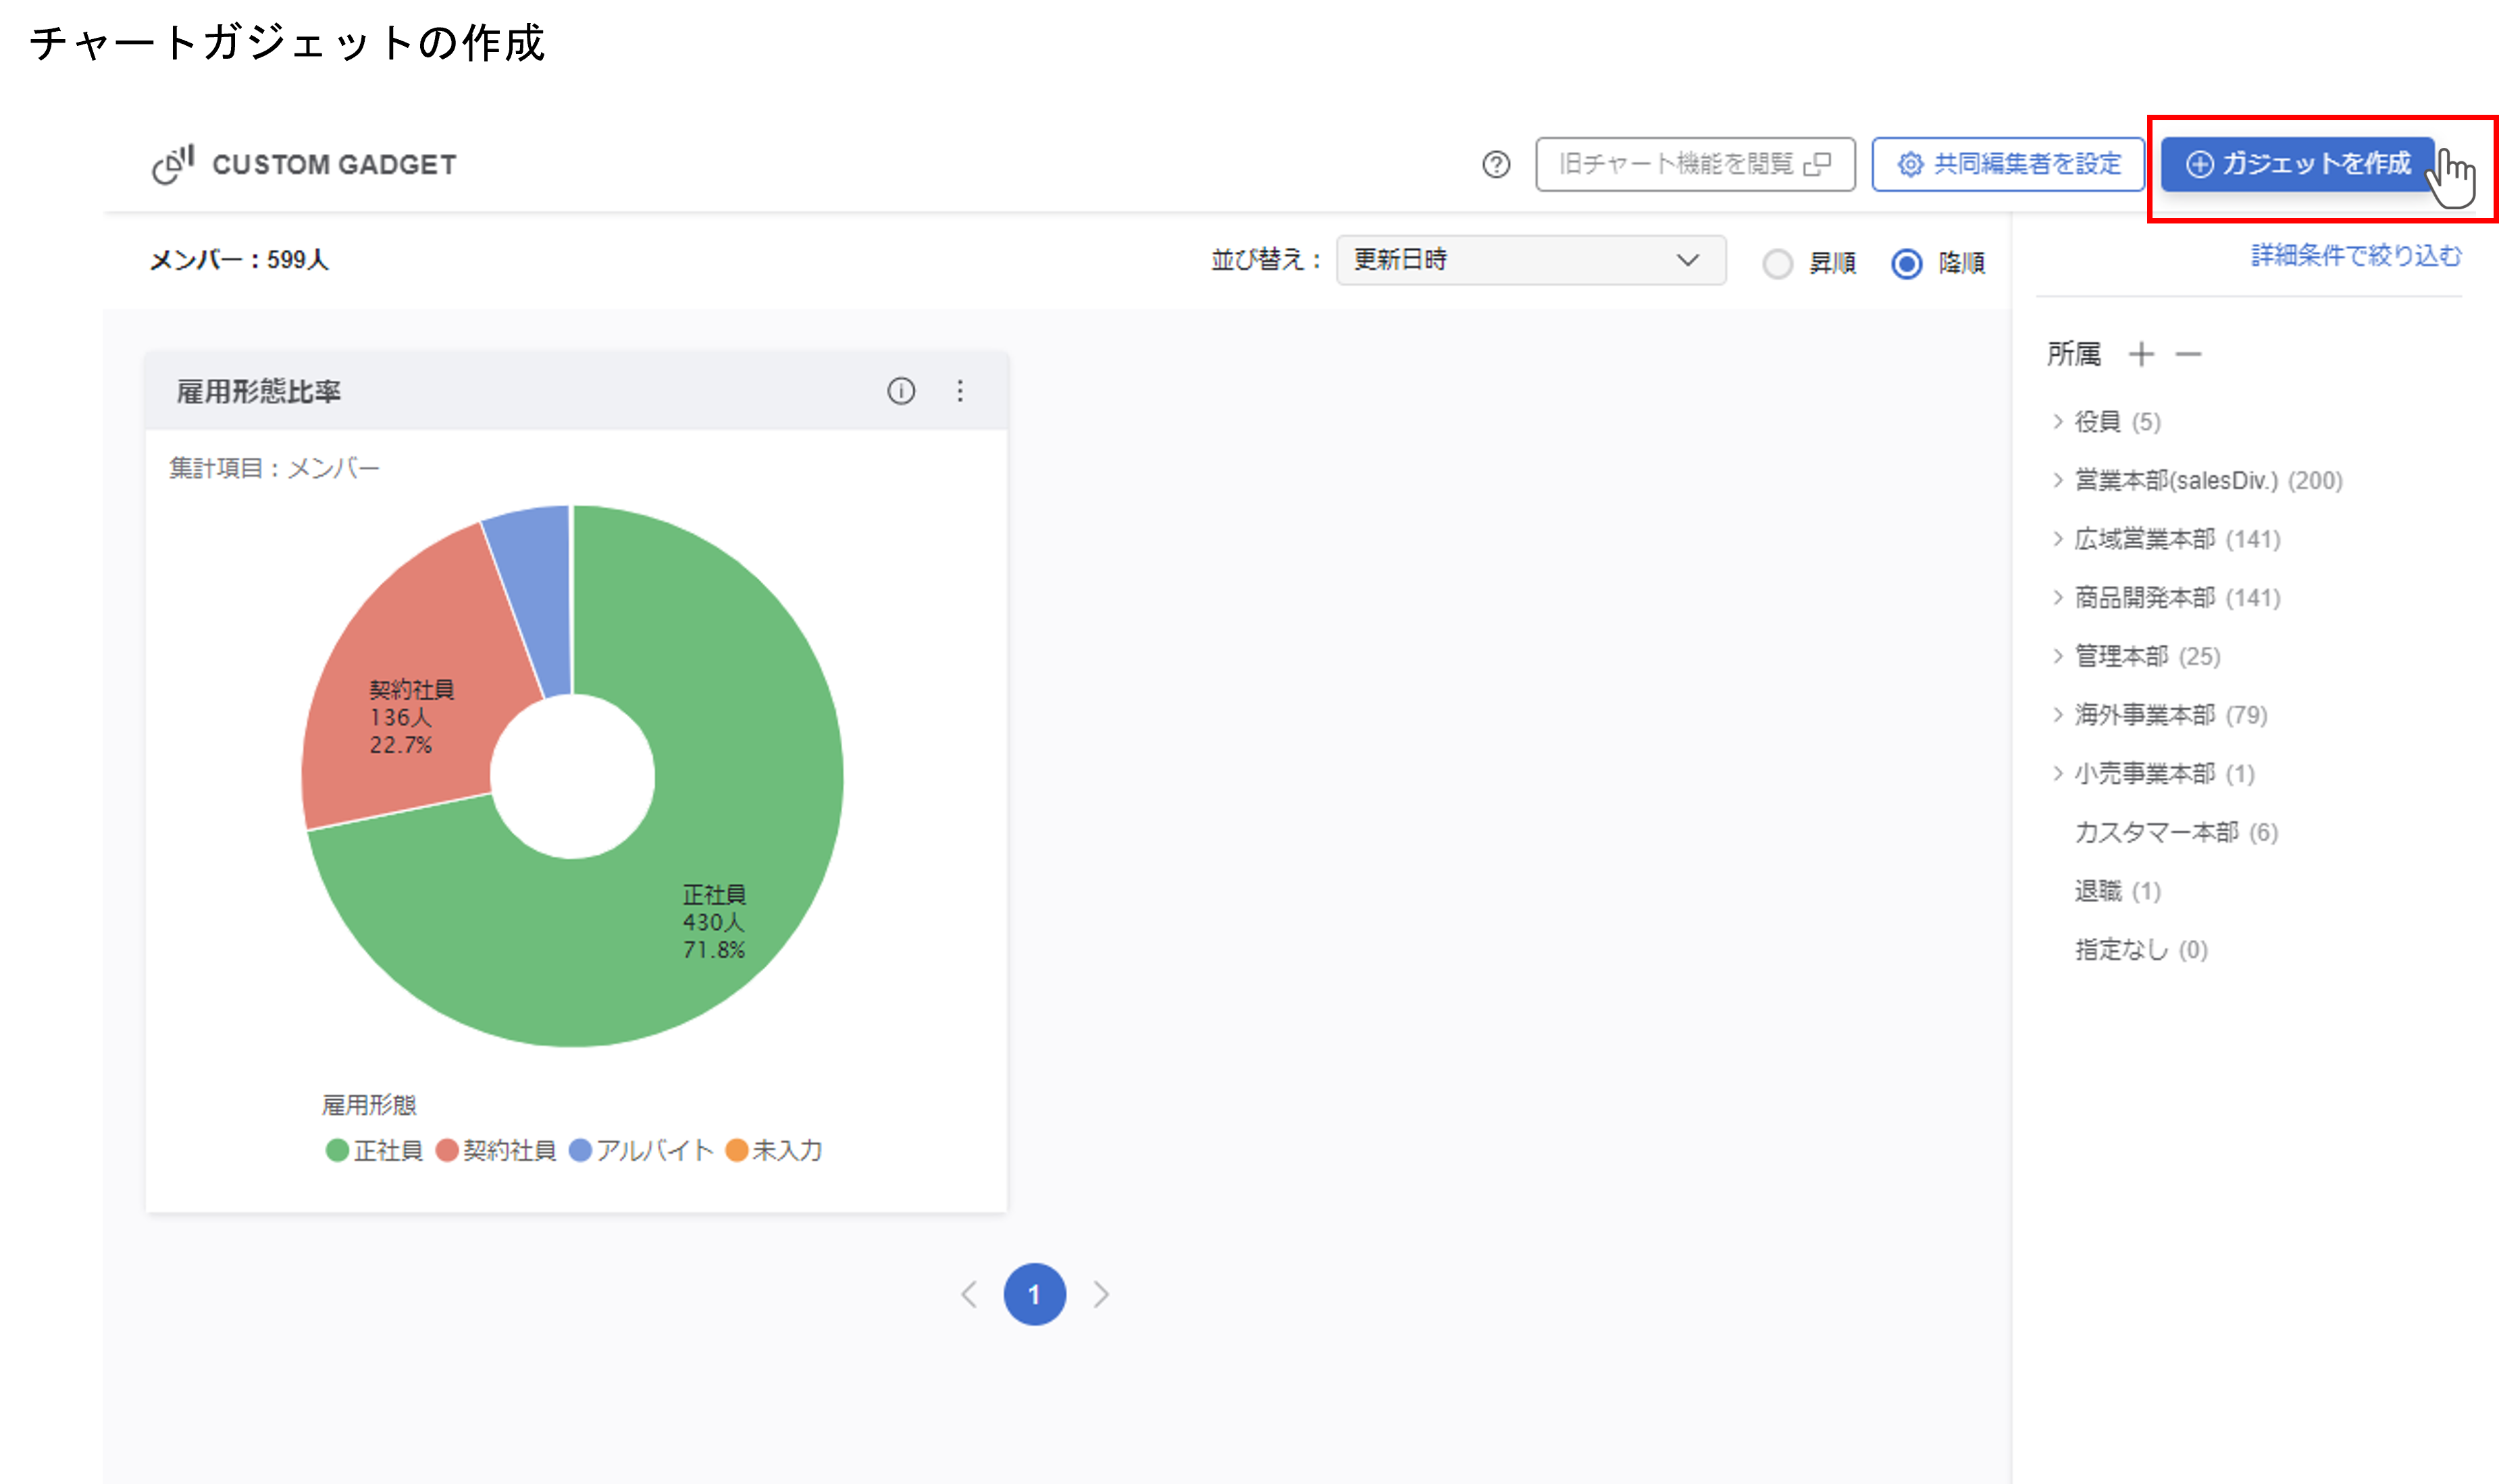
Task: Go to next page arrow
Action: click(x=1100, y=1294)
